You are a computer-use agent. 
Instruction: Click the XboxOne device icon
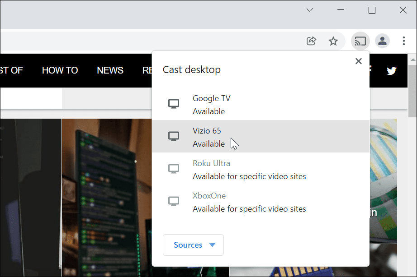click(174, 202)
